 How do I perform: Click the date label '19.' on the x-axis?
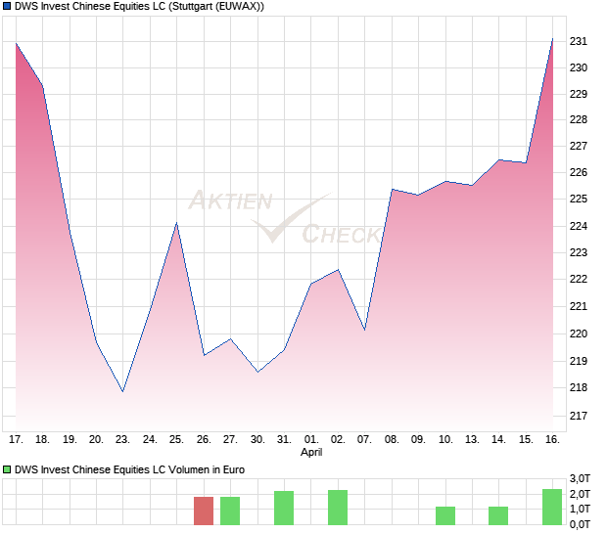coord(70,440)
